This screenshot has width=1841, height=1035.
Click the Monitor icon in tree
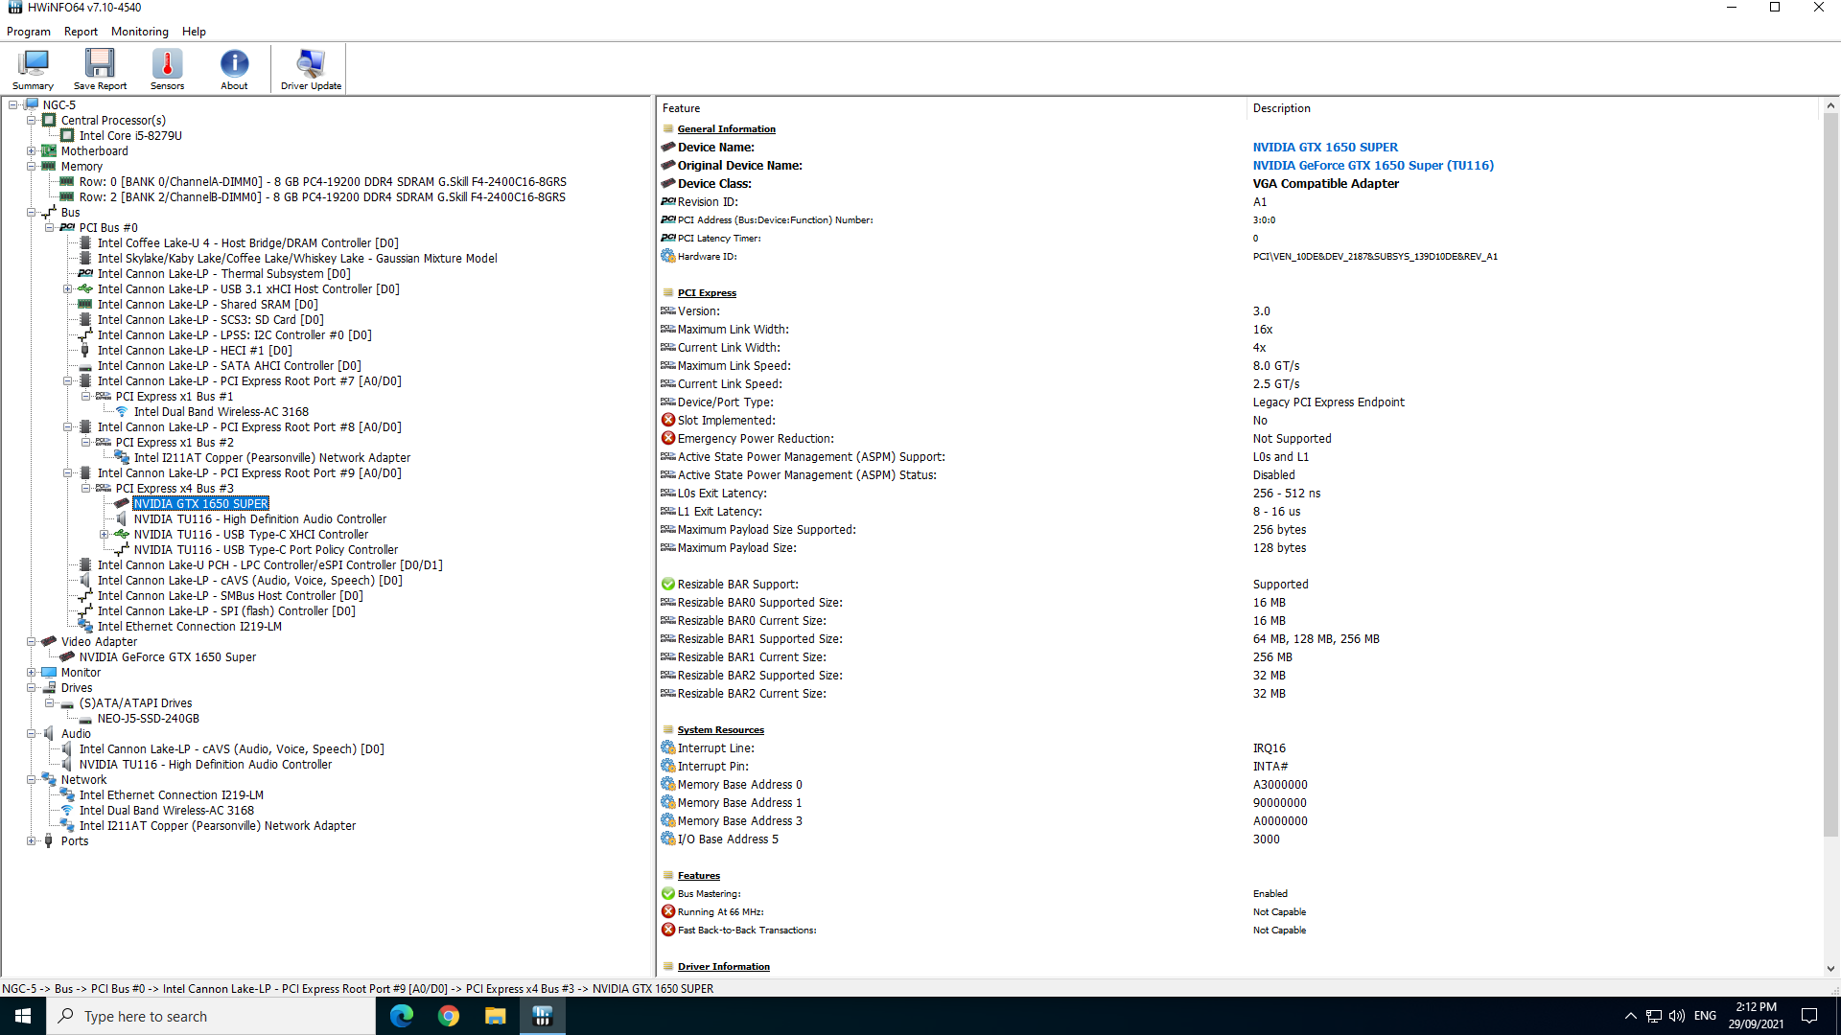(49, 672)
